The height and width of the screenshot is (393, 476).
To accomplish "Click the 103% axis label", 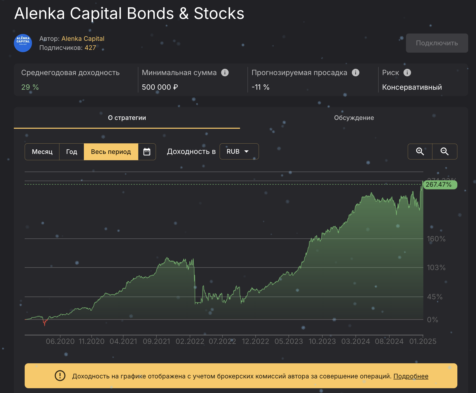I will (436, 268).
